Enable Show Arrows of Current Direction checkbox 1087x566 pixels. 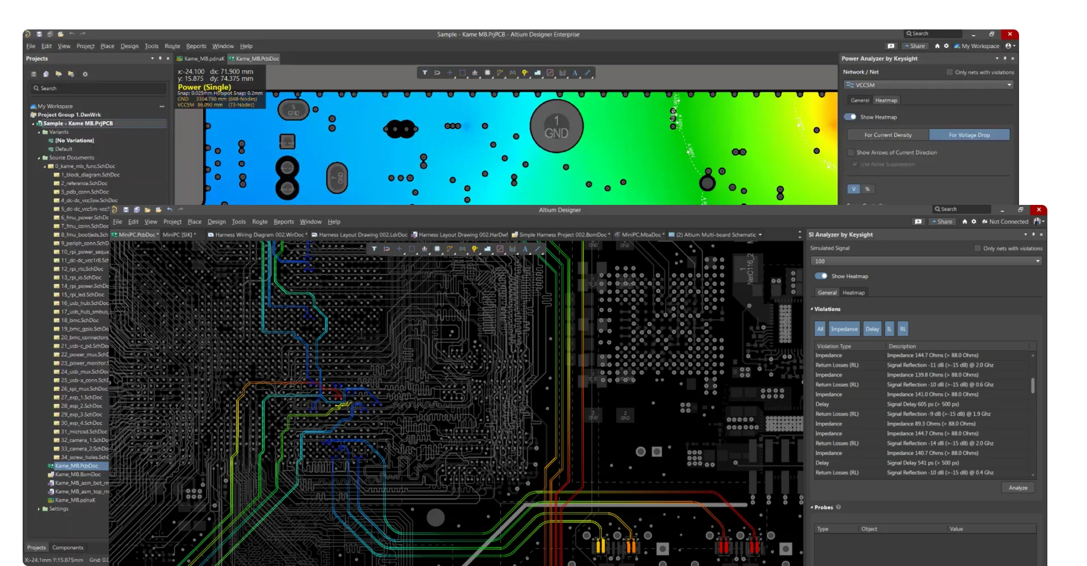coord(851,152)
